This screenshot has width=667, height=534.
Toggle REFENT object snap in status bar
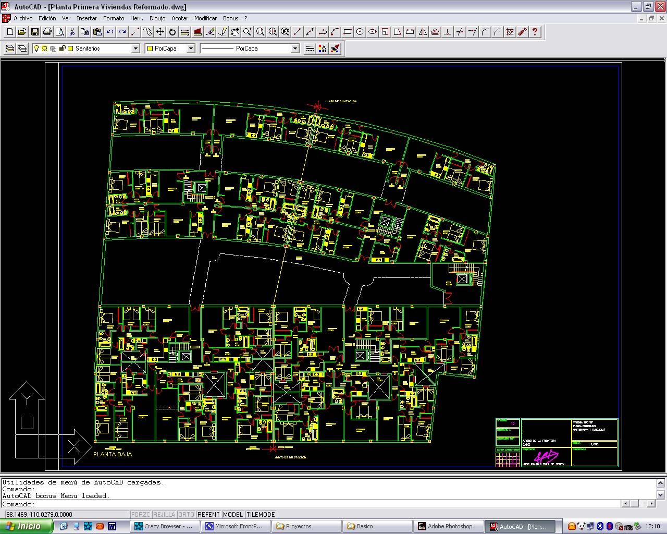[x=208, y=514]
